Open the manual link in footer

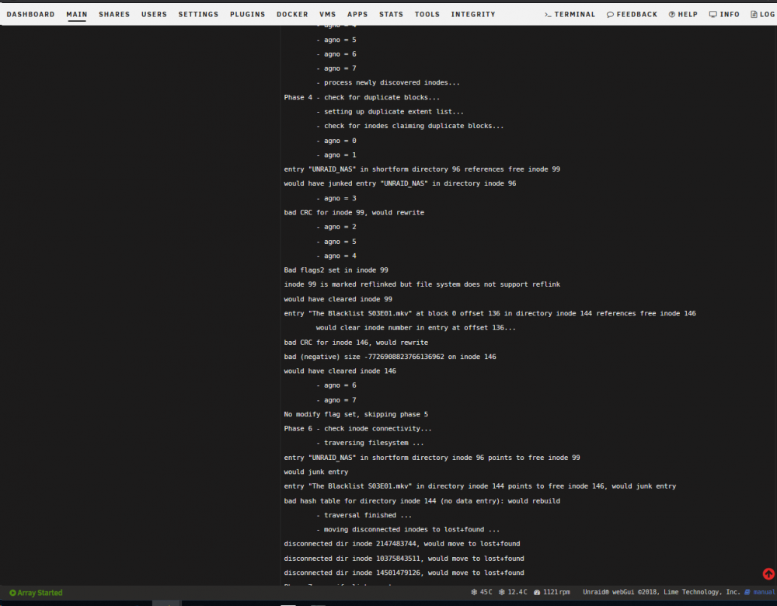760,592
